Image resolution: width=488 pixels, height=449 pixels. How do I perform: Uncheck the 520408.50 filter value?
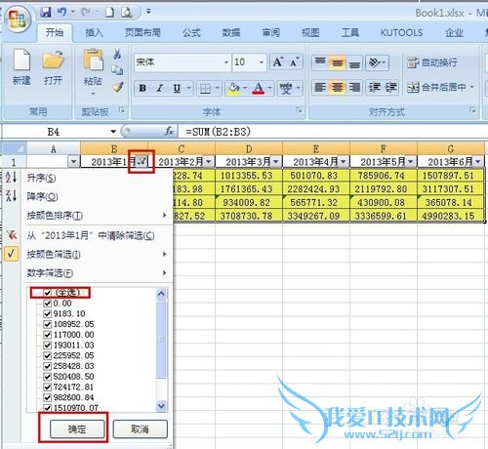tap(48, 377)
